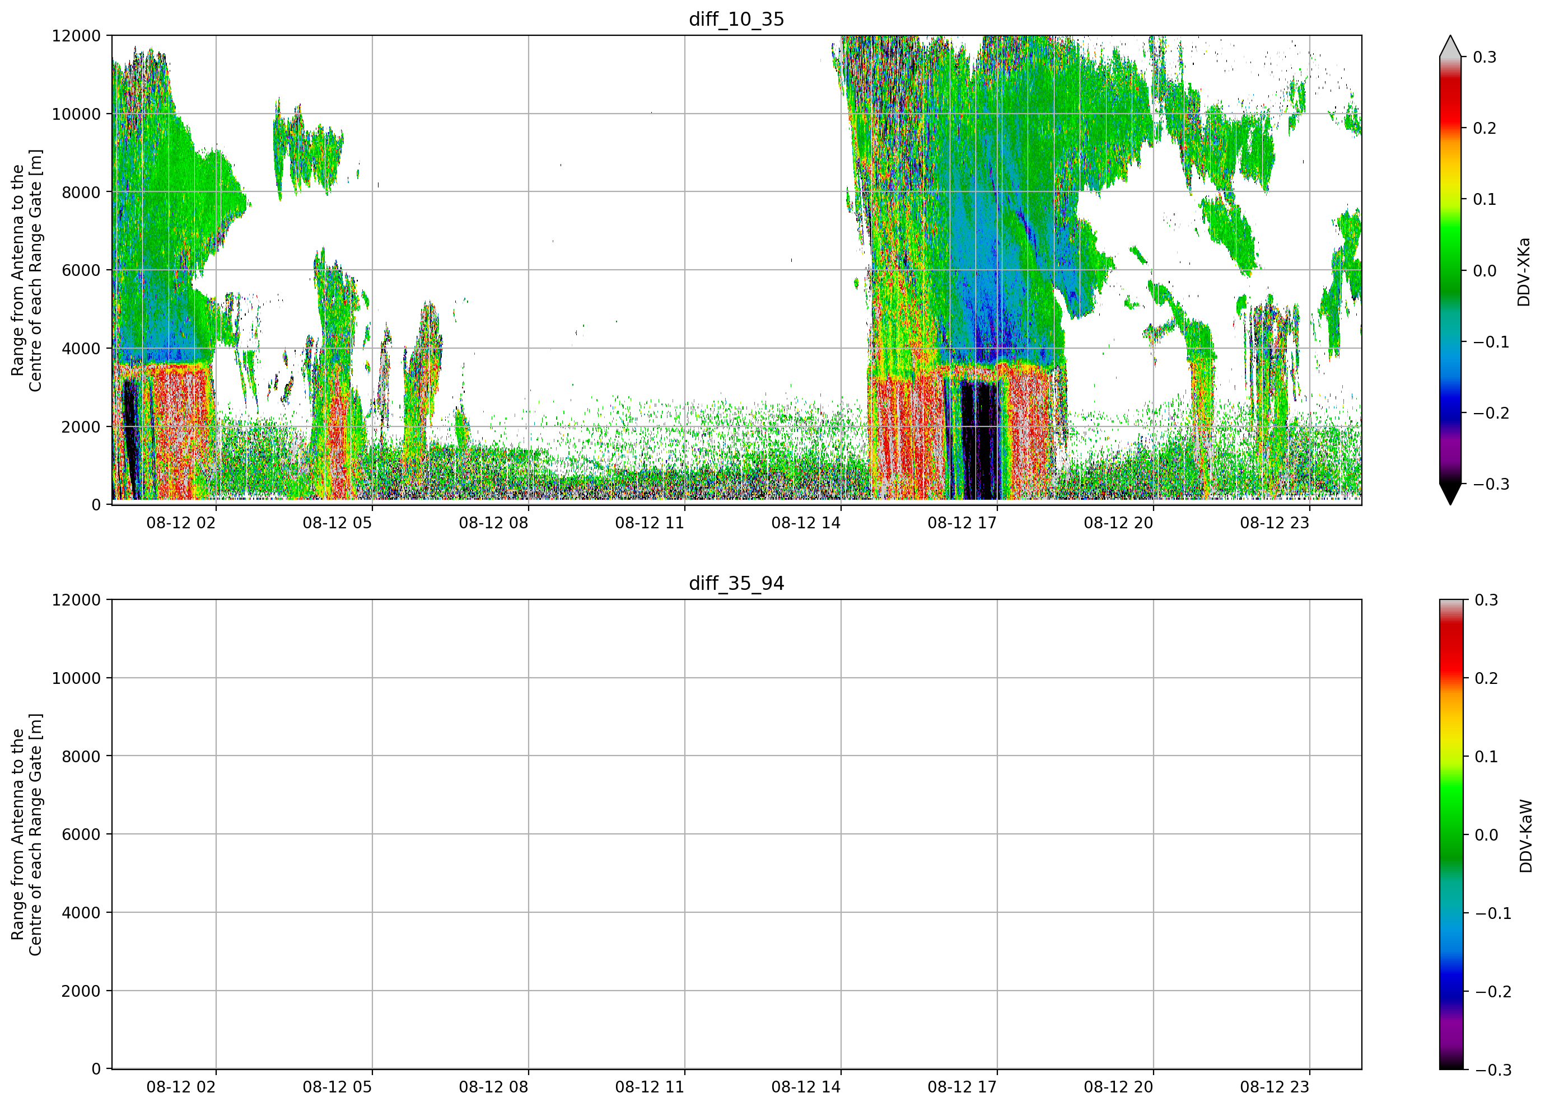This screenshot has height=1107, width=1545.
Task: Click 08-12 17 under the diff_10_35 plot
Action: pyautogui.click(x=962, y=523)
